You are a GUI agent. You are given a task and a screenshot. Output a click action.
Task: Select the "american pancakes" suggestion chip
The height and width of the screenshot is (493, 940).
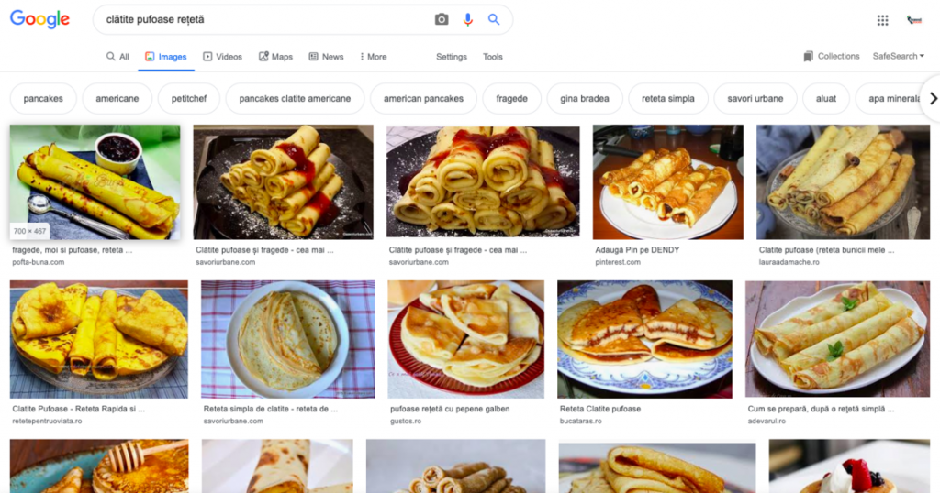coord(423,98)
